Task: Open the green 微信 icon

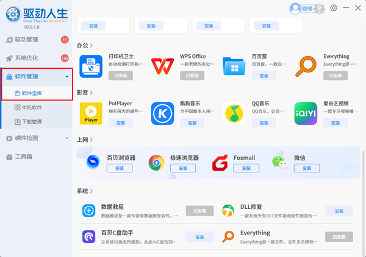Action: (279, 163)
